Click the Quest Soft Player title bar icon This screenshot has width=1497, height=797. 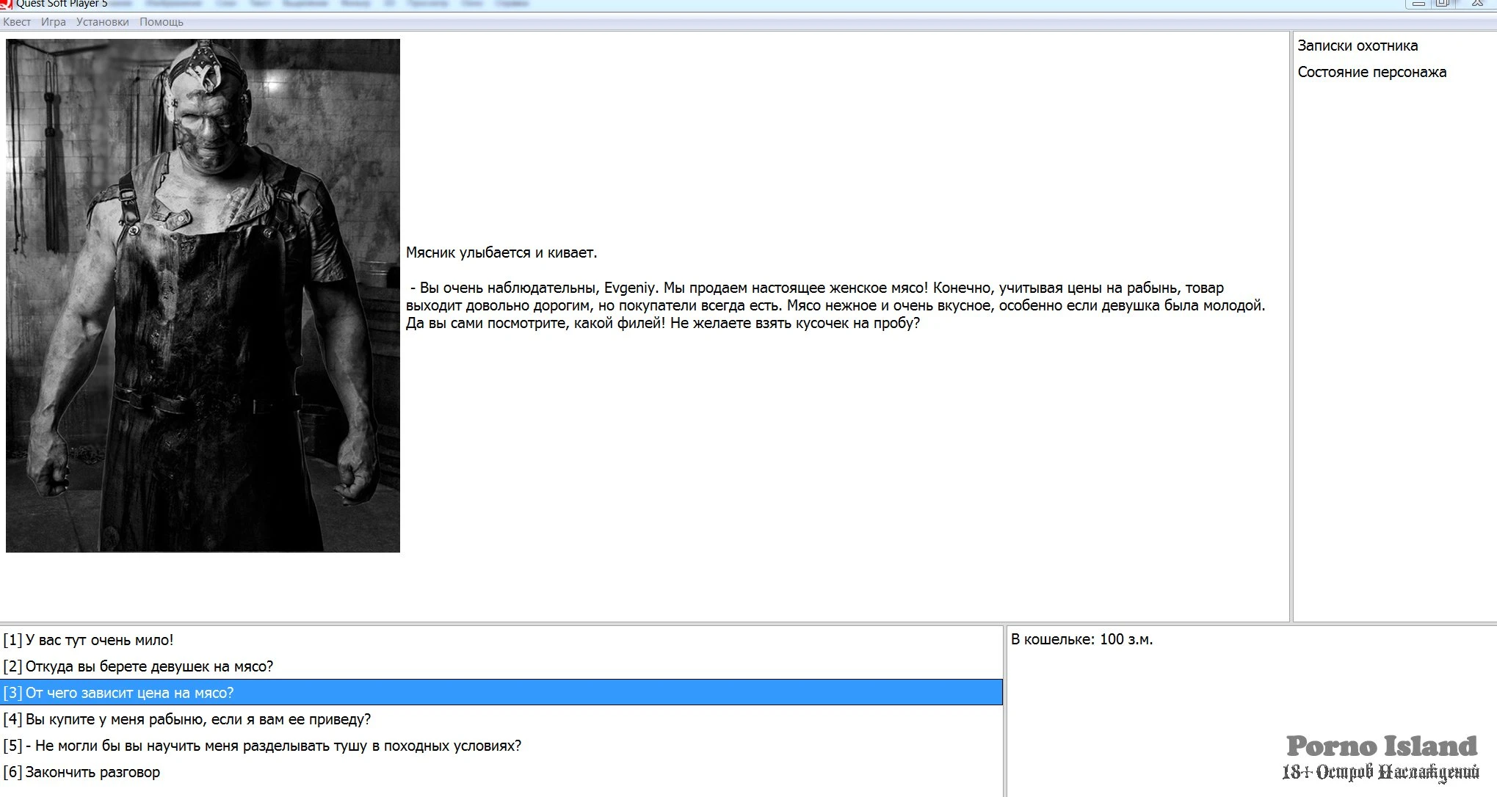6,4
